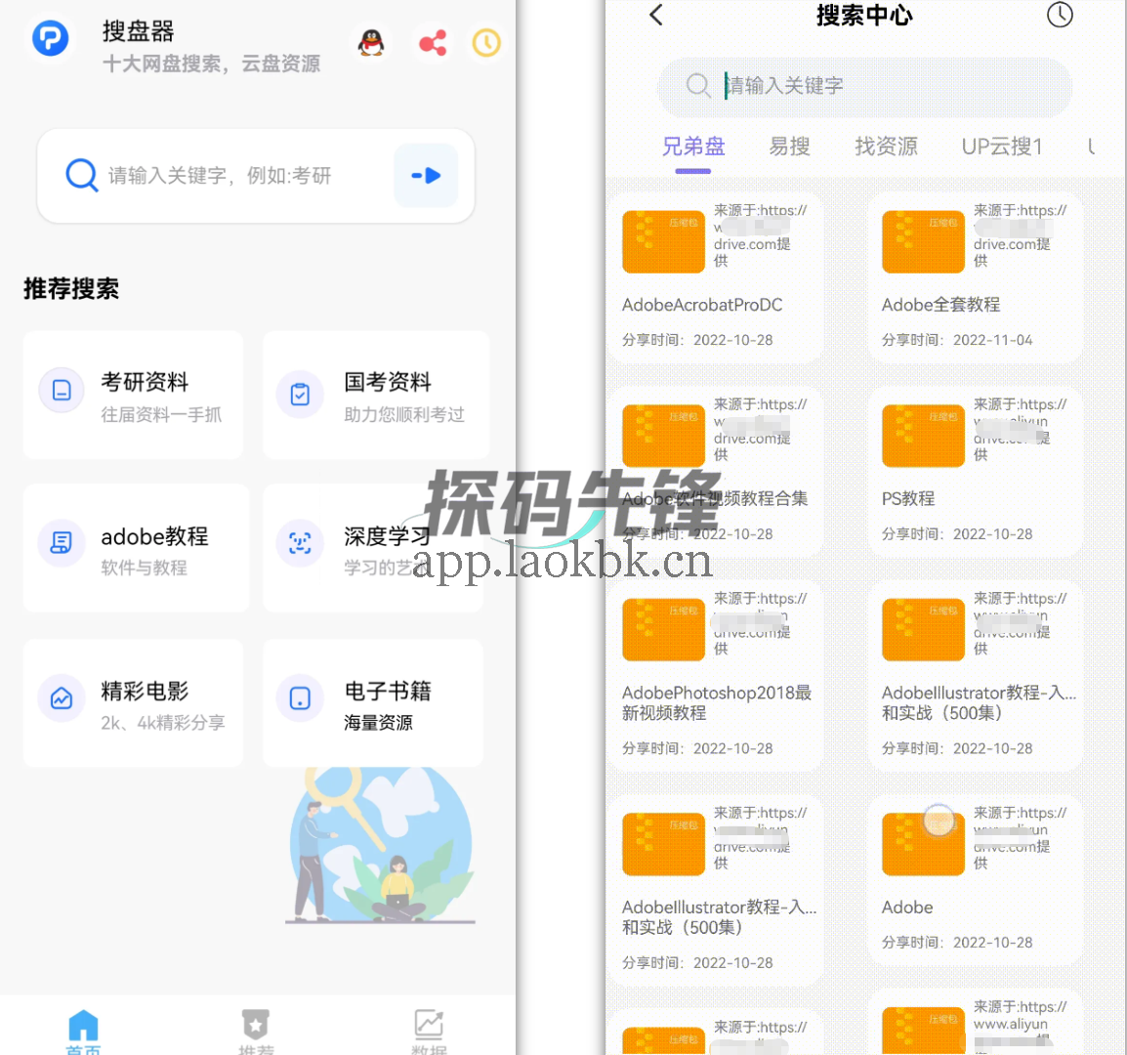
Task: Open the 精彩电影 movie icon
Action: (61, 697)
